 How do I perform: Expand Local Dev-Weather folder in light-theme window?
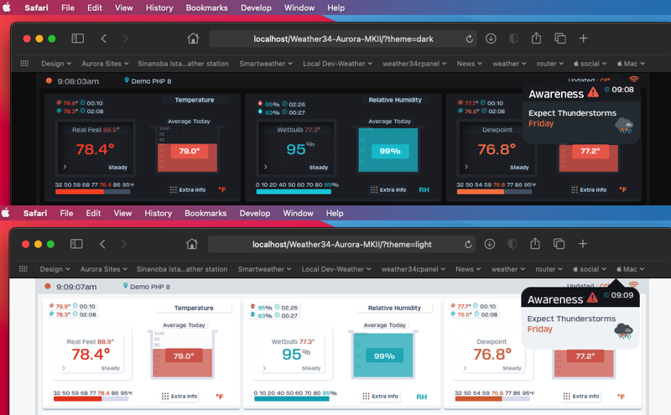[x=336, y=269]
